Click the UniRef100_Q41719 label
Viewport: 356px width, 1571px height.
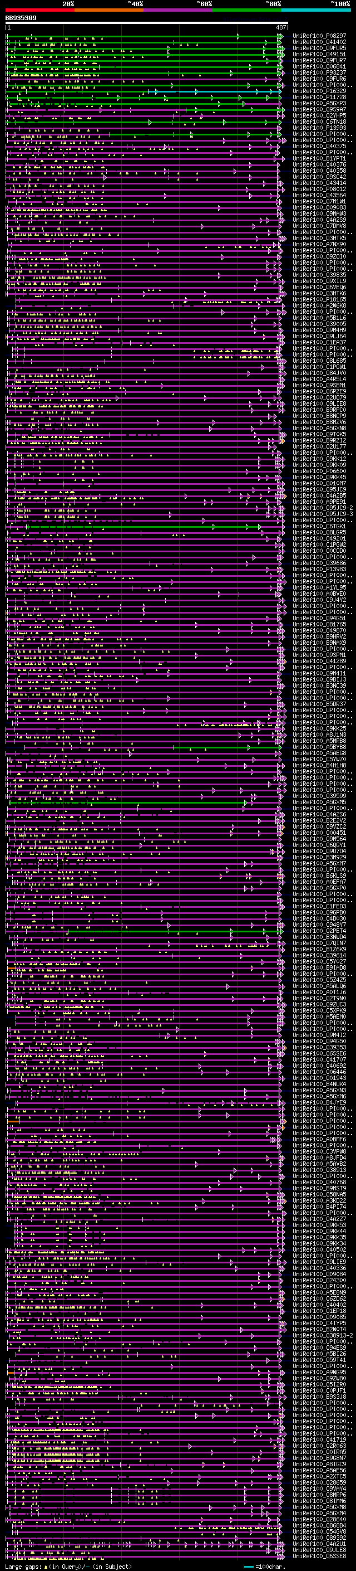[319, 1439]
